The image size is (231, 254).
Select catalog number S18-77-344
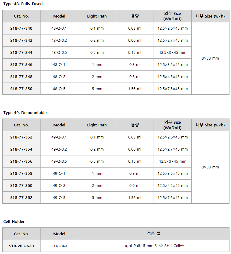tap(21, 53)
